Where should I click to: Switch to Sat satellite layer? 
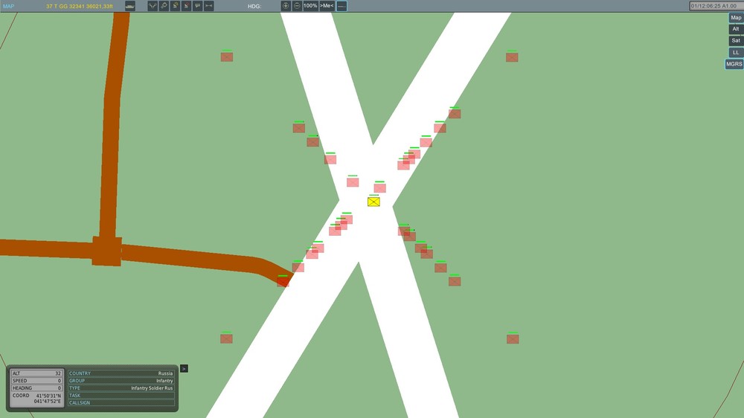click(x=736, y=41)
